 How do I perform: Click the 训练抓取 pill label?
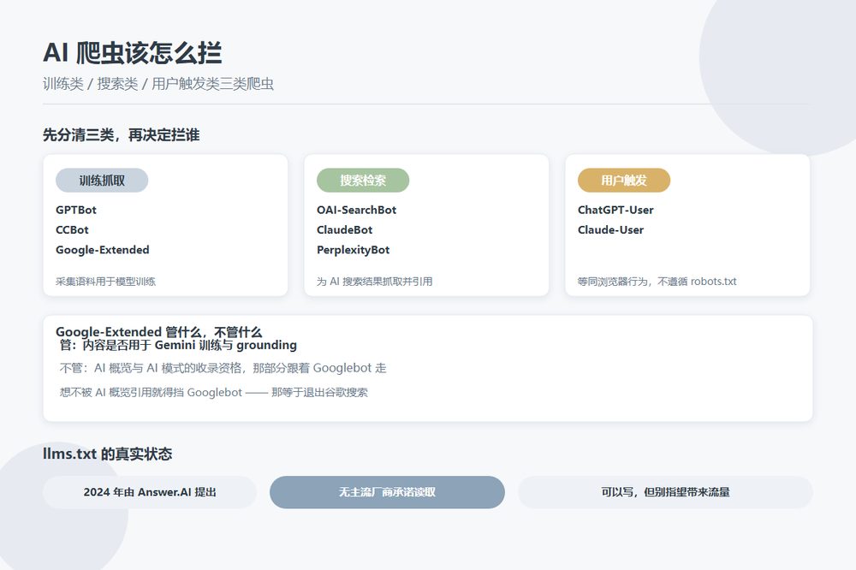(102, 181)
